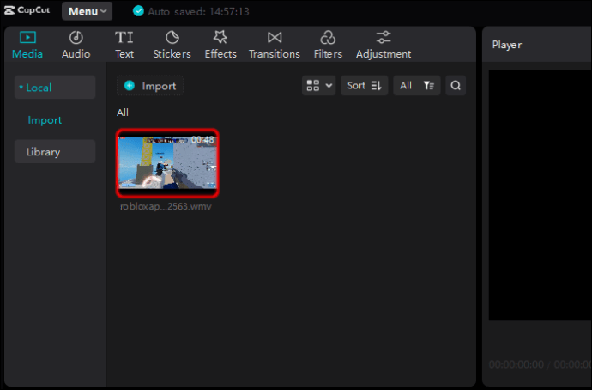Click the robloxap...2563.wmv file name
Viewport: 592px width, 390px height.
[166, 206]
